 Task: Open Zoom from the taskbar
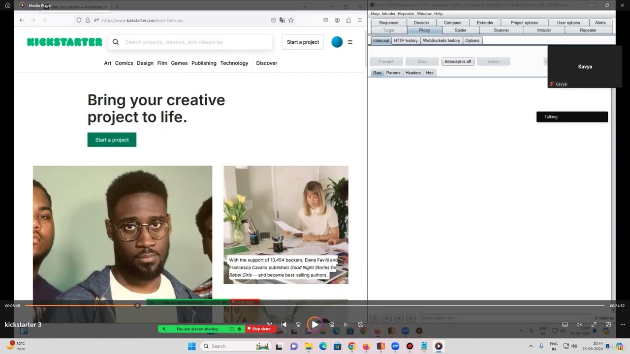[x=395, y=346]
